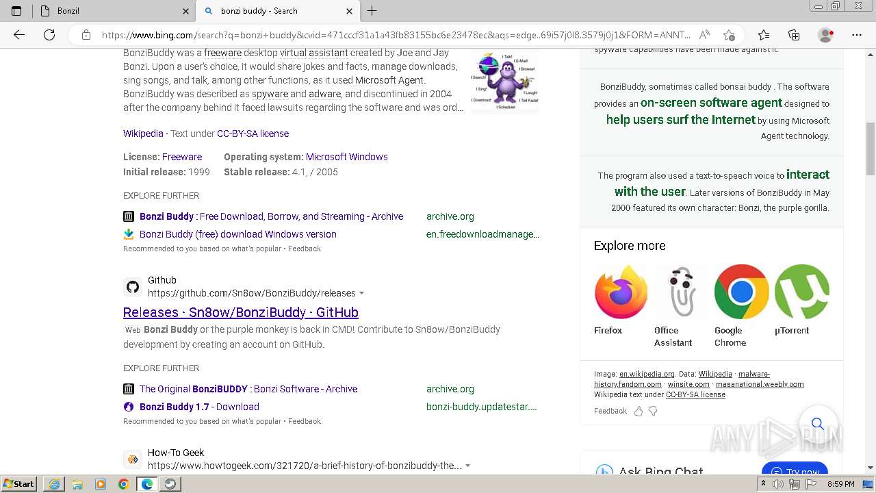
Task: Open BonziBuddy purple gorilla thumbnail
Action: (x=504, y=80)
